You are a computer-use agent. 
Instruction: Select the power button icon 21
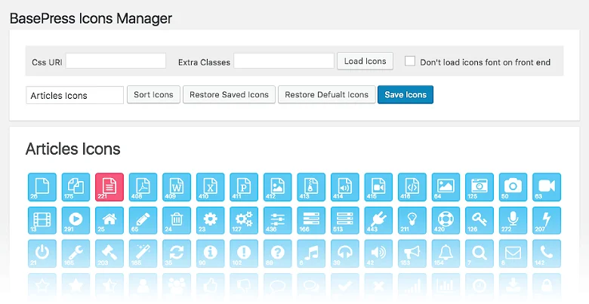tap(42, 253)
